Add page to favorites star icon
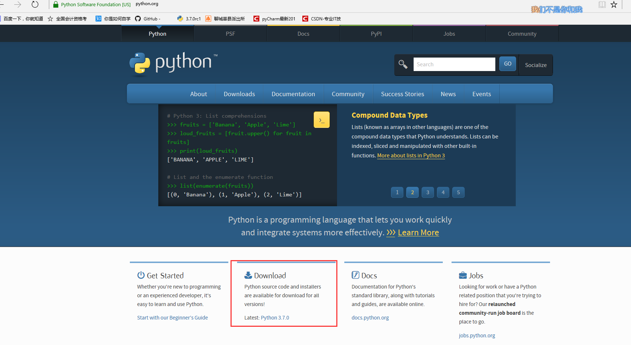This screenshot has width=631, height=345. point(614,4)
